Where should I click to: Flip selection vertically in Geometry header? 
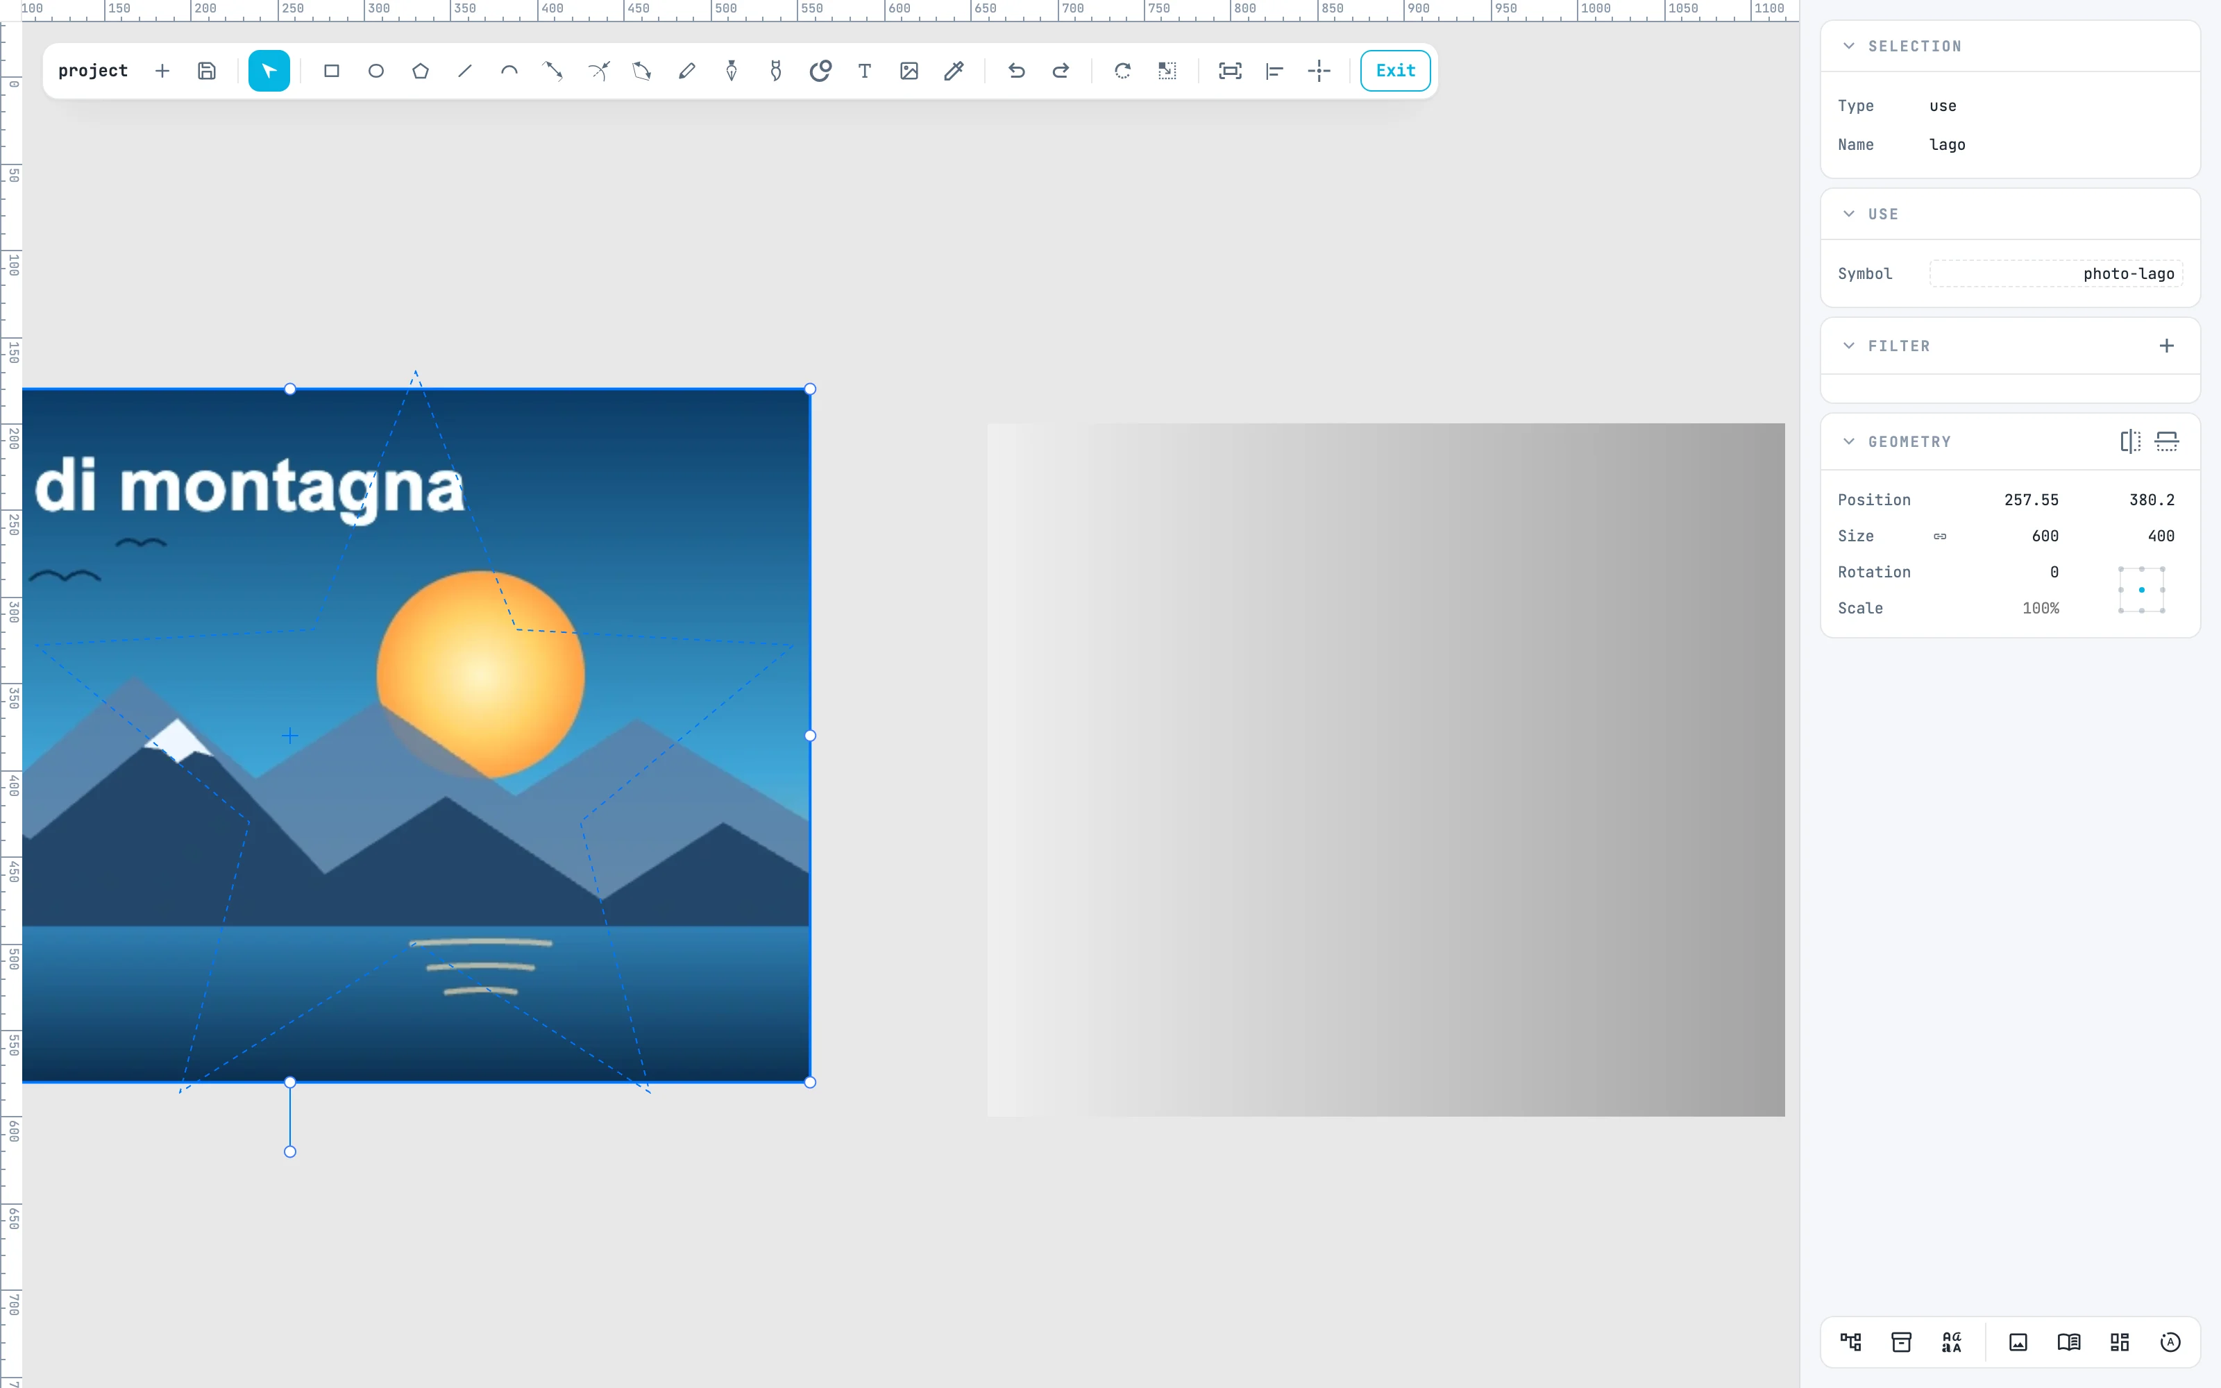(x=2167, y=441)
